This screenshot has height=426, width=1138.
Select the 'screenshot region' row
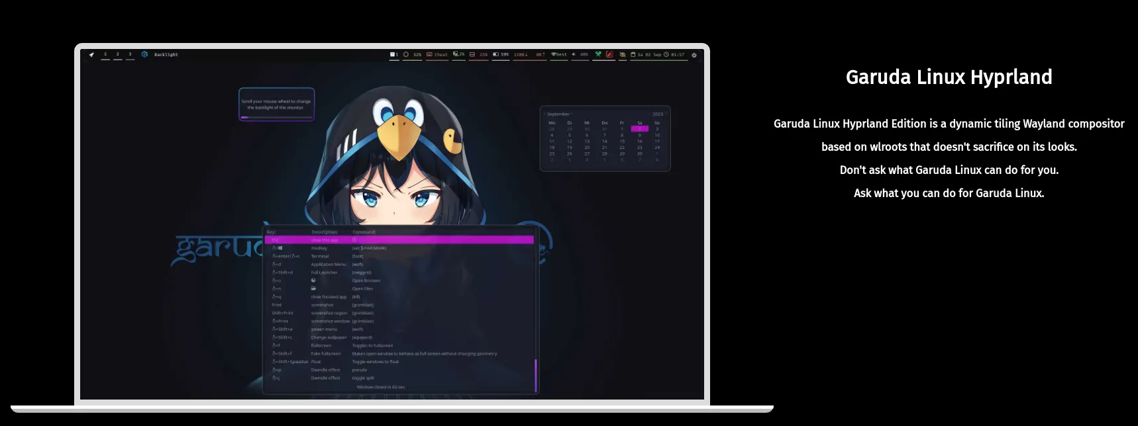399,313
